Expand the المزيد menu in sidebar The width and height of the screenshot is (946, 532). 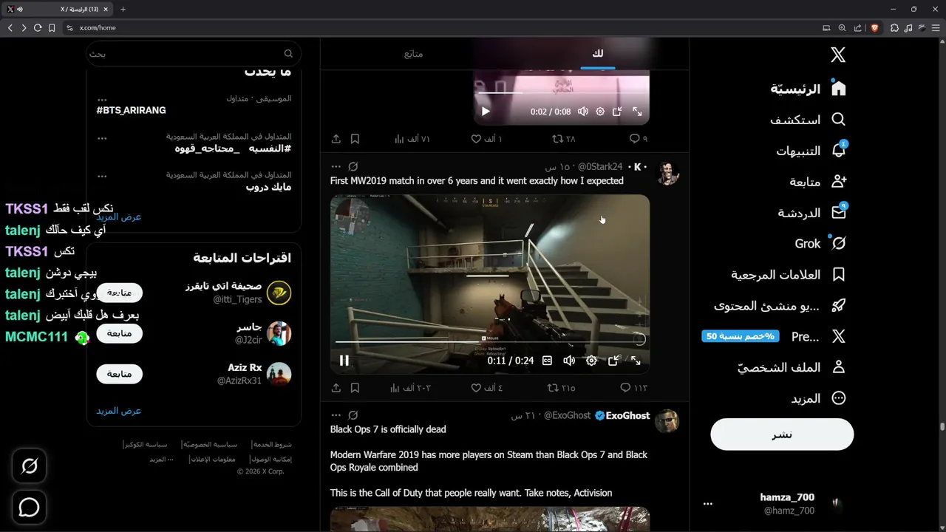point(818,398)
